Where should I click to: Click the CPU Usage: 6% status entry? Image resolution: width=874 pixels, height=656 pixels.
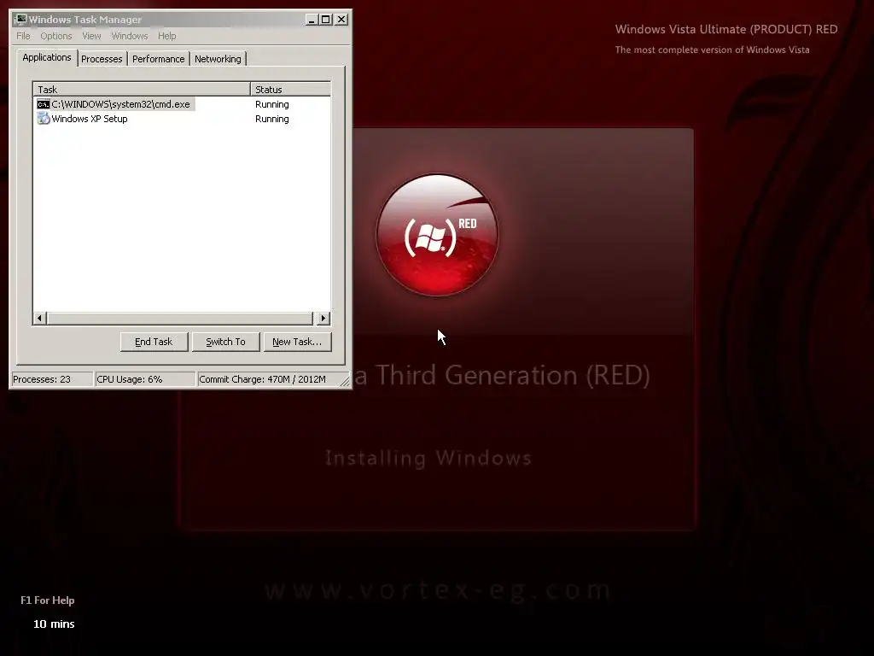pos(145,379)
